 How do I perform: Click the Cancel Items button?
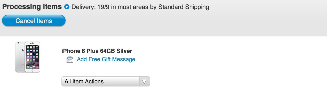pyautogui.click(x=34, y=21)
